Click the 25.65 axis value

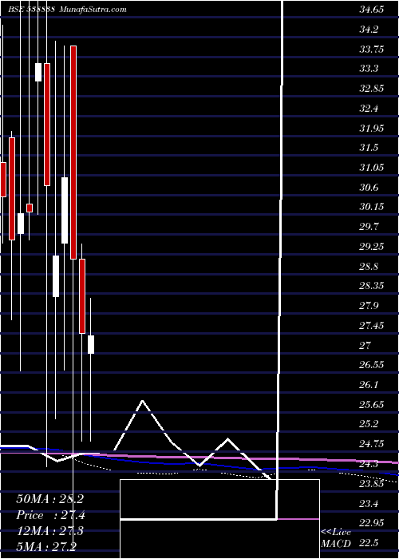pos(372,405)
